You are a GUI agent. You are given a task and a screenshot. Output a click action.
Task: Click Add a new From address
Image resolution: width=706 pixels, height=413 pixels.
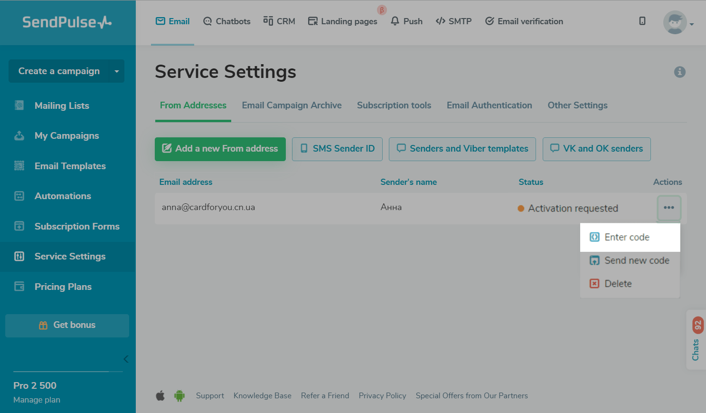click(x=220, y=149)
